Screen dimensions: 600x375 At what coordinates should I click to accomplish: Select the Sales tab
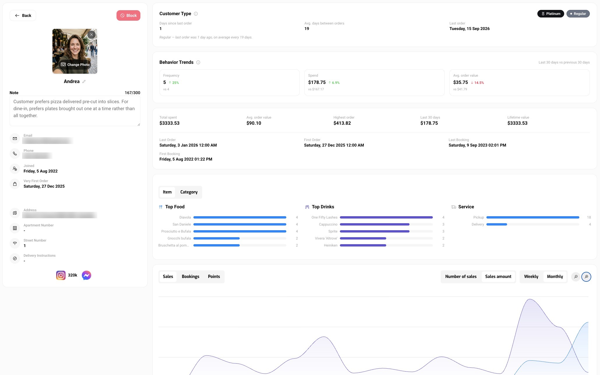pyautogui.click(x=168, y=277)
